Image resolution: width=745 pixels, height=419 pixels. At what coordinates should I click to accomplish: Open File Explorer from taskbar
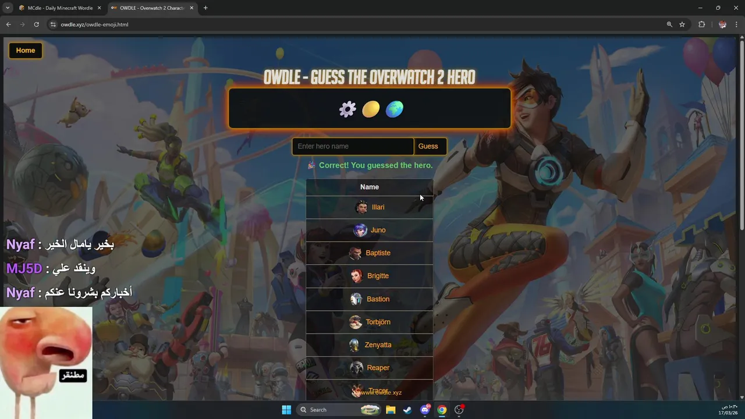click(391, 410)
